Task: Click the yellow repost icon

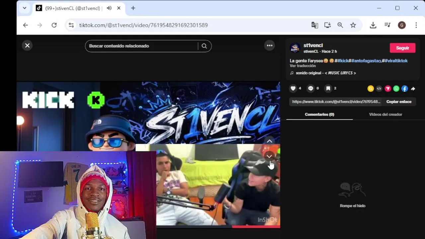Action: pyautogui.click(x=371, y=89)
